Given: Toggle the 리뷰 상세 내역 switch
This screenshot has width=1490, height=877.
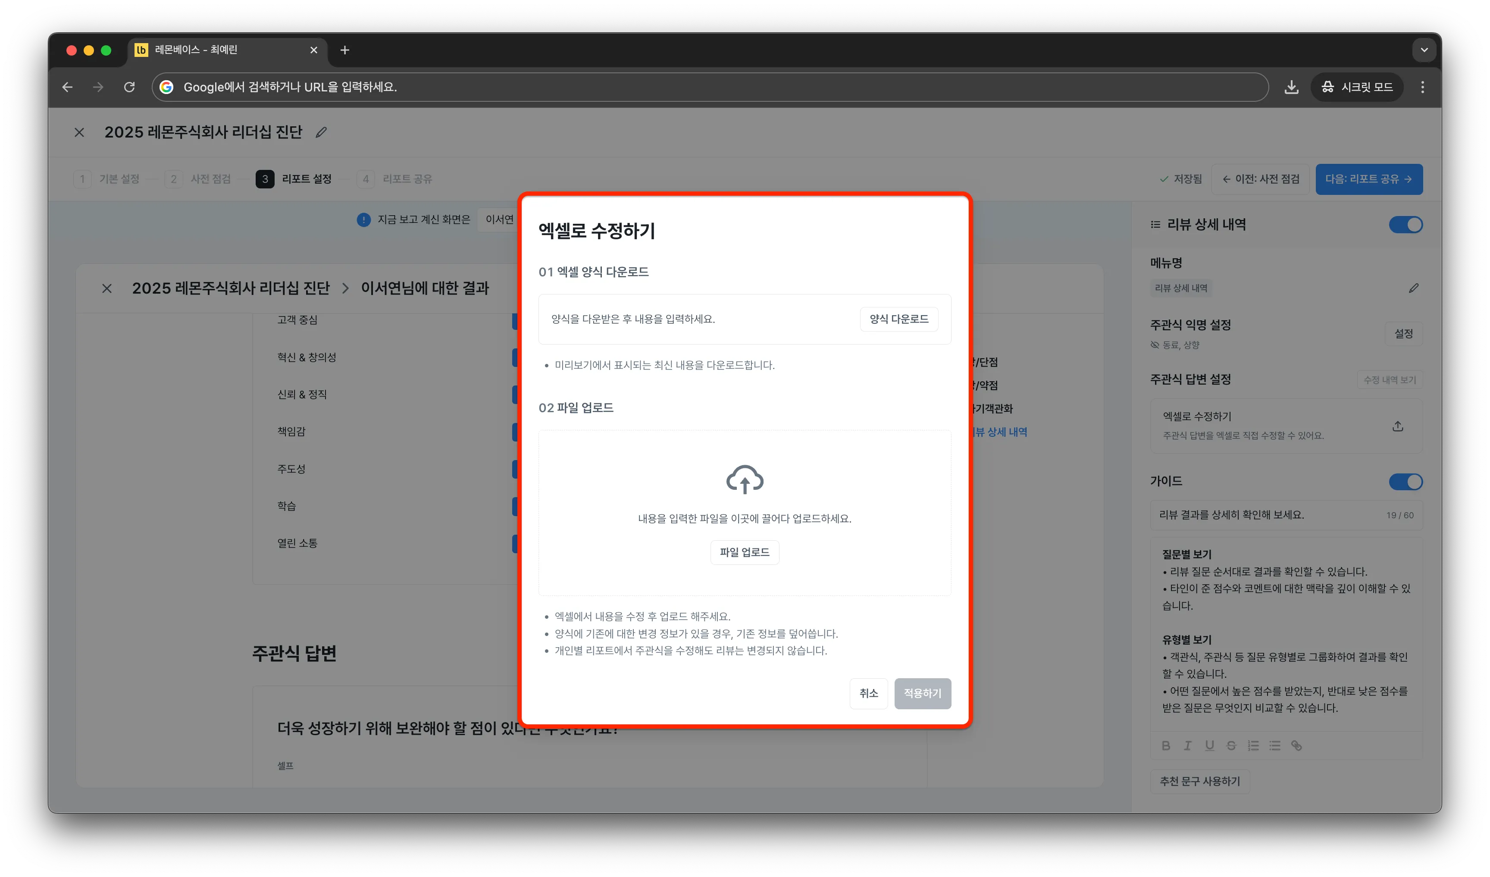Looking at the screenshot, I should coord(1405,225).
